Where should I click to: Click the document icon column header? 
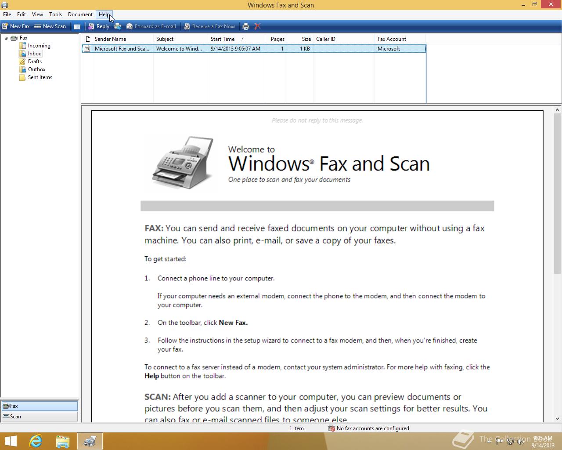[x=87, y=39]
